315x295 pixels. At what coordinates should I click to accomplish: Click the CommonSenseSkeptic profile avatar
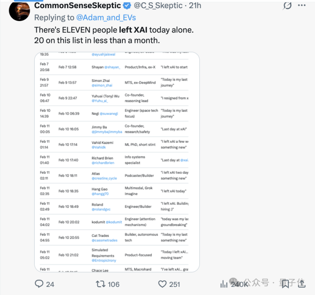[19, 11]
